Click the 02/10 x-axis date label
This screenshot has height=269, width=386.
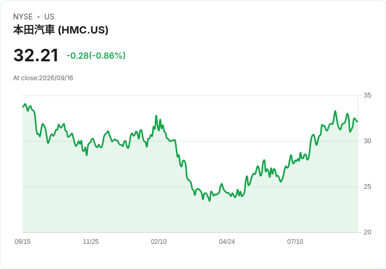[159, 242]
